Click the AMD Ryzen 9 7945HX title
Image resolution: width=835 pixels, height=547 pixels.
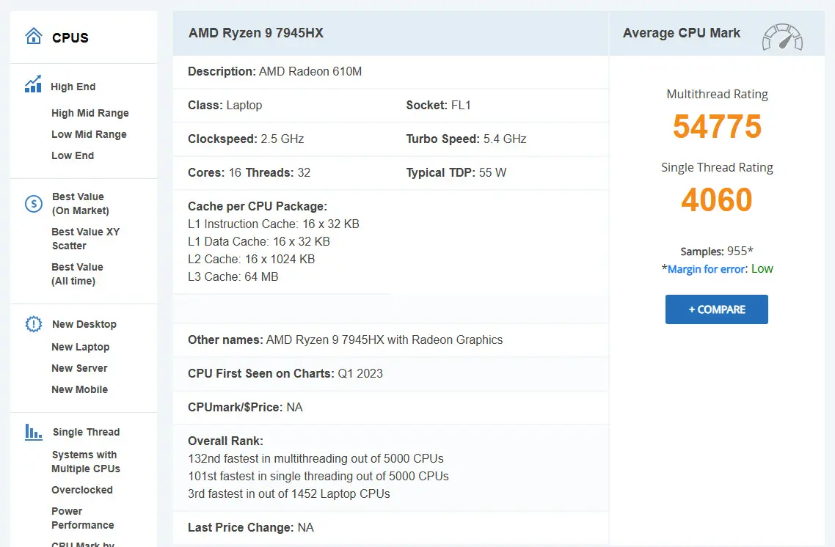(x=256, y=33)
